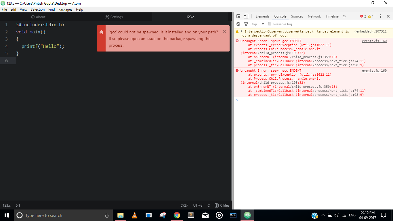Click the 6:1 cursor position indicator
The height and width of the screenshot is (221, 393).
click(18, 205)
